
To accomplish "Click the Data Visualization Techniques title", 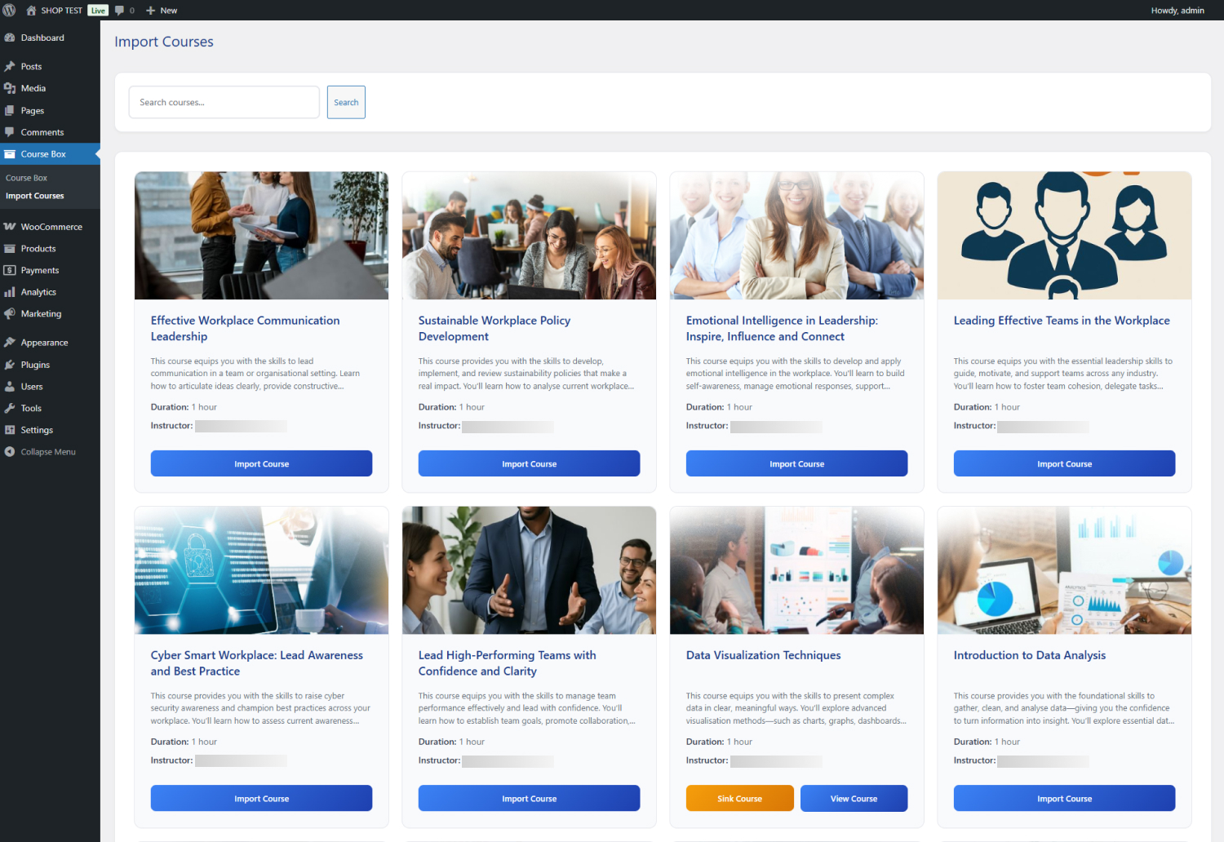I will 763,655.
